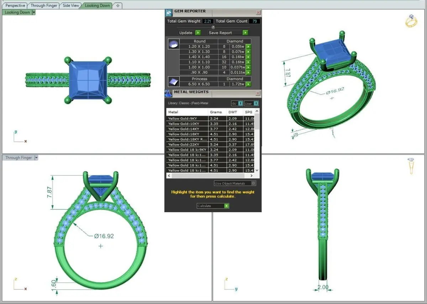Screen dimensions: 427x304
Task: Click the horizontal scrollbar right arrow in metal list
Action: (252, 176)
